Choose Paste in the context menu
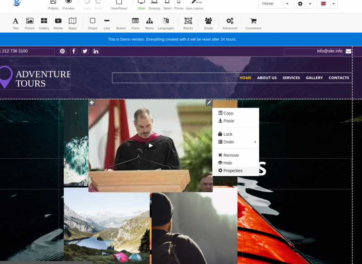The height and width of the screenshot is (264, 362). pyautogui.click(x=235, y=121)
